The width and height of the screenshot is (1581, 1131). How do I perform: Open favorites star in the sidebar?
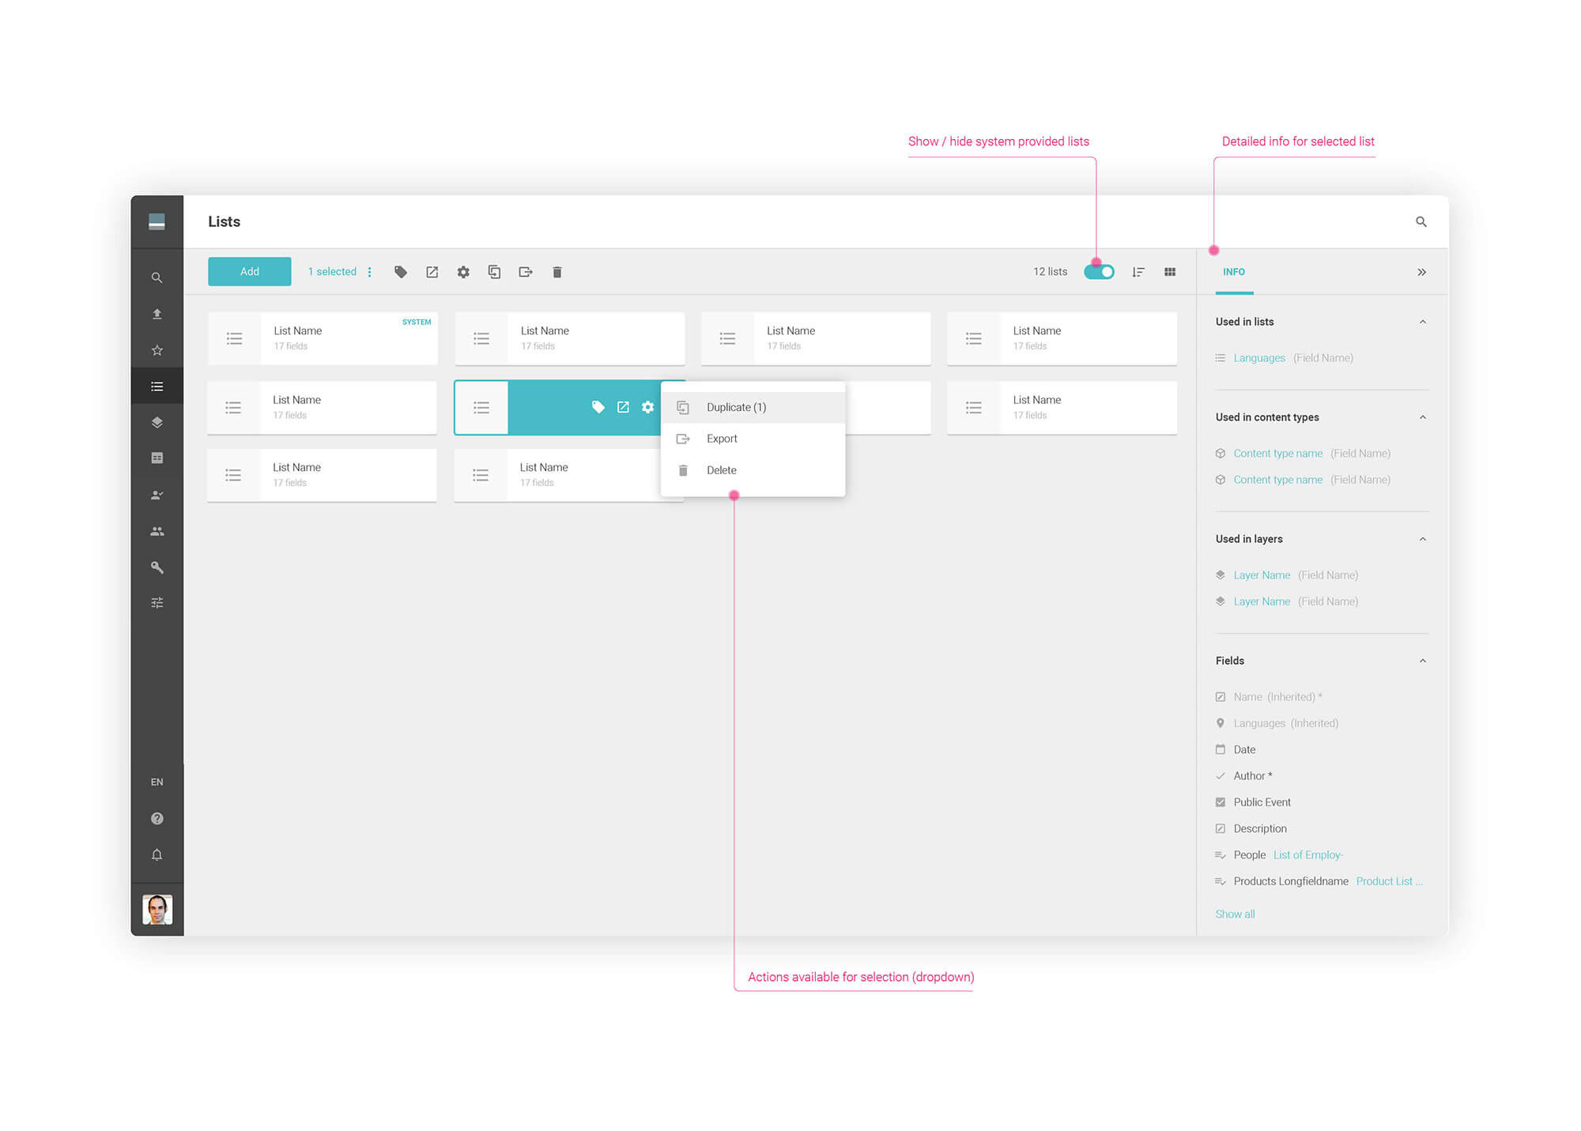157,350
